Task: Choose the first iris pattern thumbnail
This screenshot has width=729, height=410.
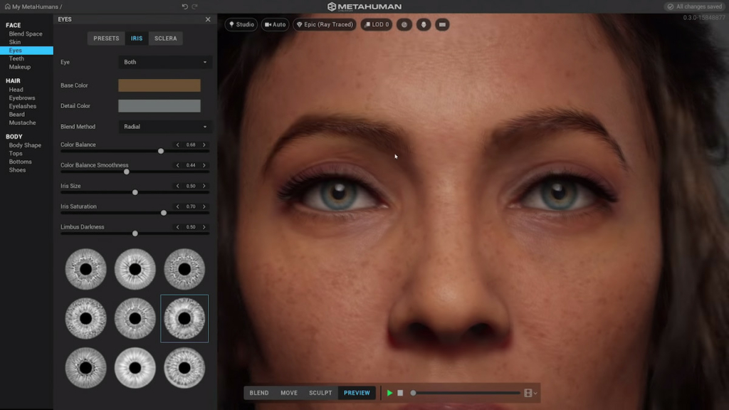Action: pyautogui.click(x=85, y=269)
